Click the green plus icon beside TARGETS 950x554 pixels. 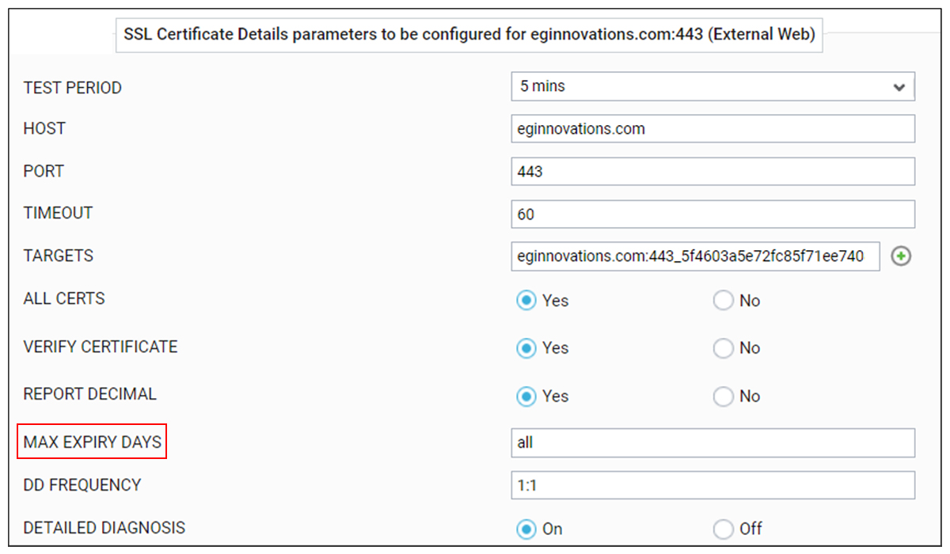point(900,256)
